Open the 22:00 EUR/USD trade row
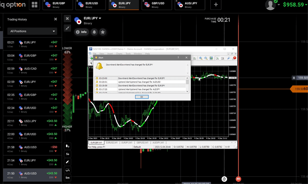The width and height of the screenshot is (308, 184). tap(33, 136)
